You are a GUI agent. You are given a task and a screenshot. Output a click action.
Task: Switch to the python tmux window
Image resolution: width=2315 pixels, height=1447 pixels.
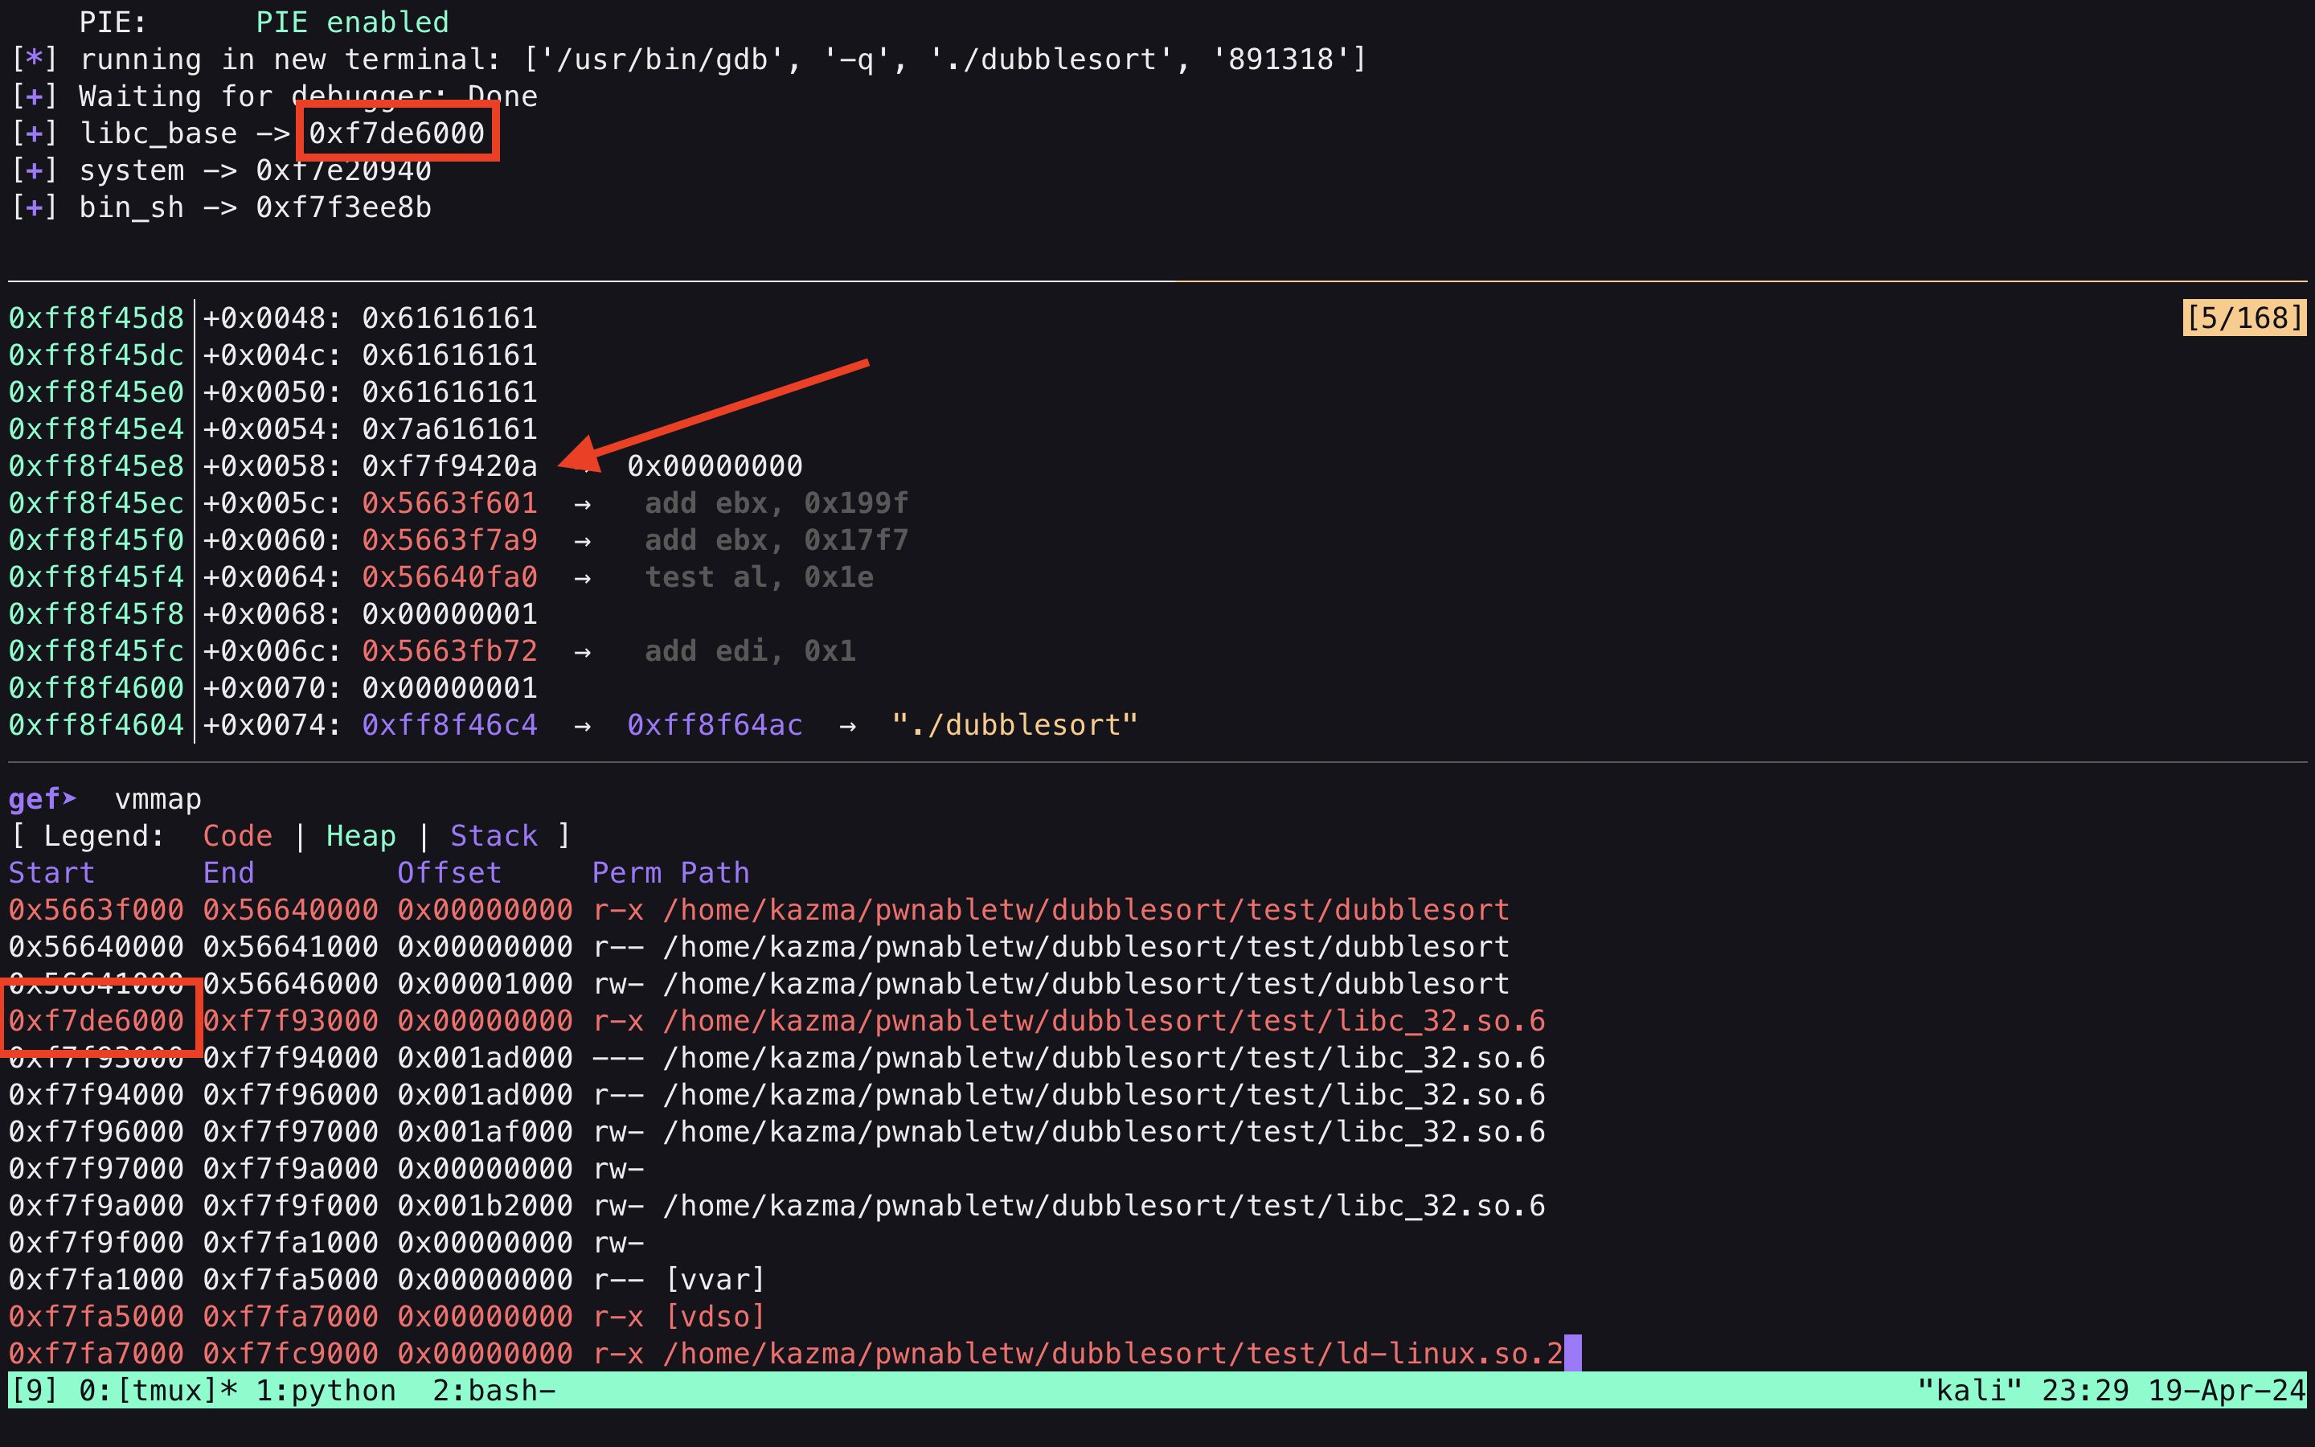point(326,1390)
